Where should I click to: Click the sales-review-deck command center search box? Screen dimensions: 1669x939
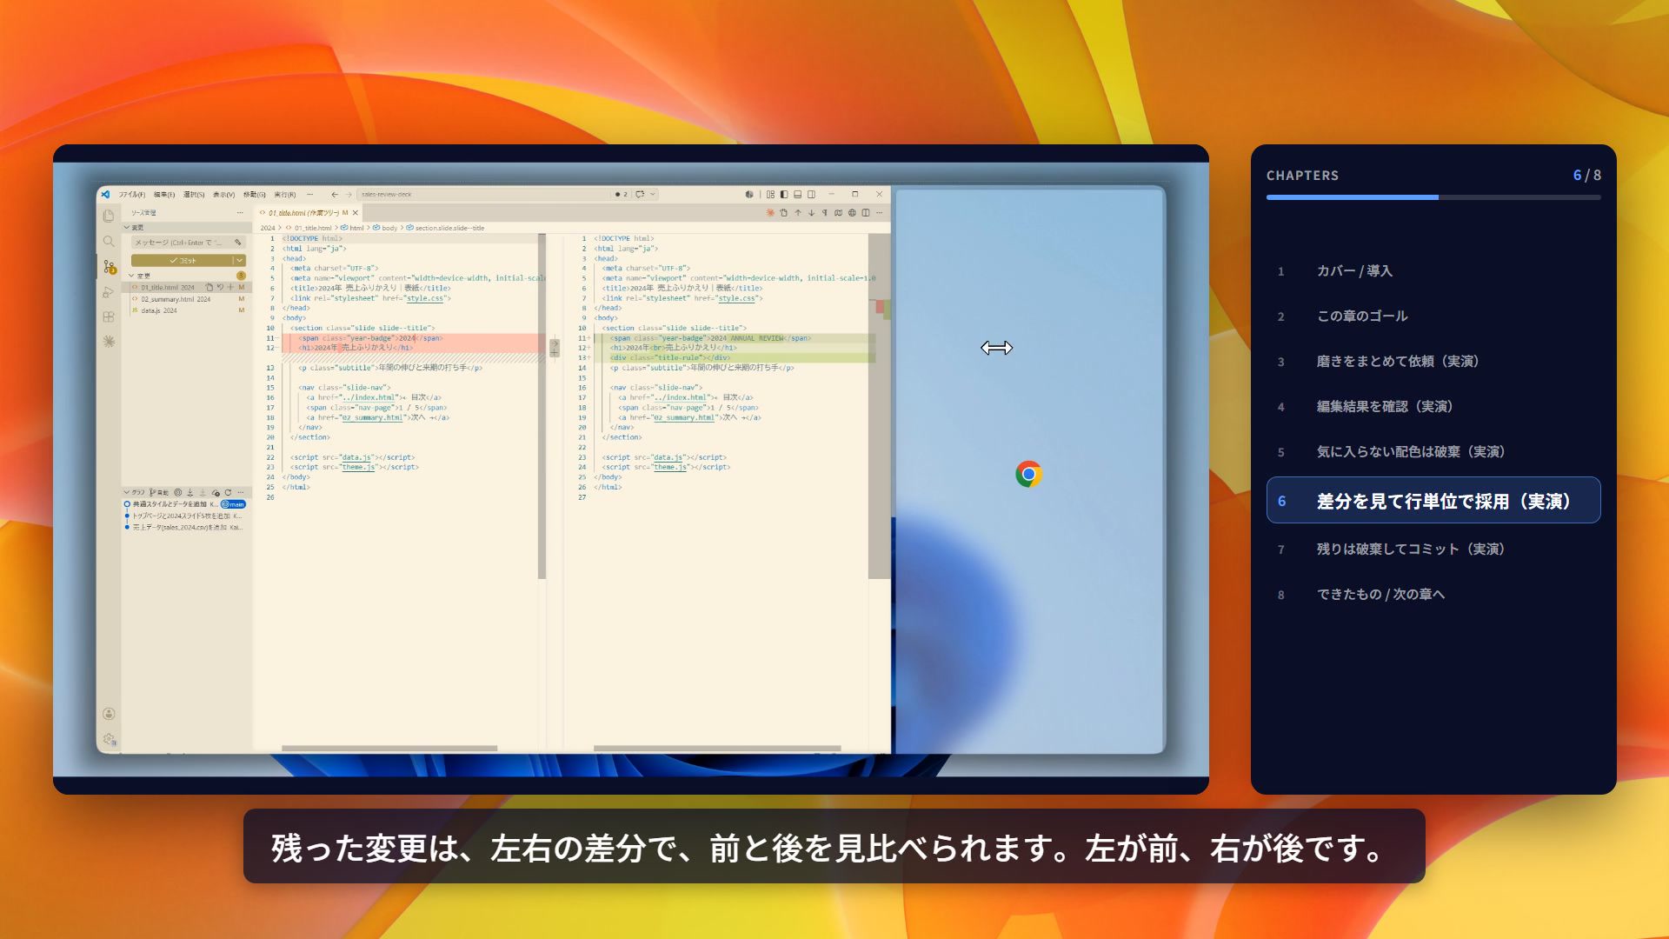tap(483, 194)
